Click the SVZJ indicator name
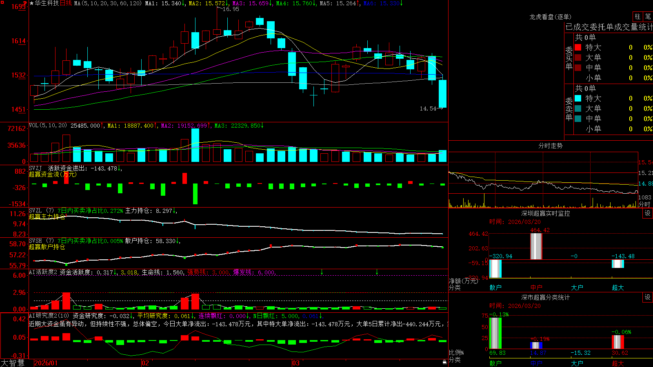The width and height of the screenshot is (653, 367). pos(36,168)
